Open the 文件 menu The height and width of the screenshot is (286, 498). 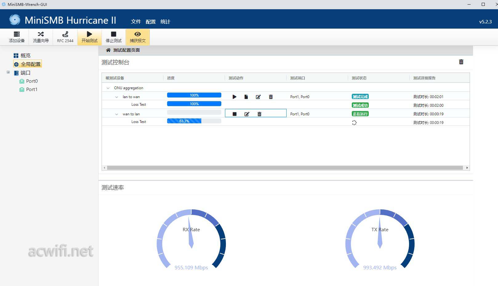coord(136,22)
